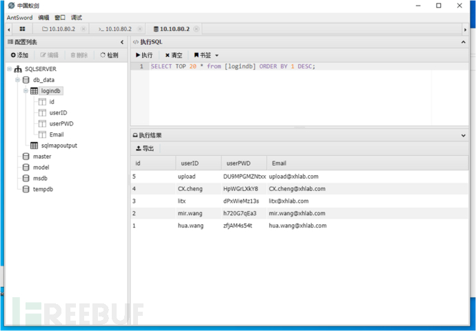
Task: Close the terminal 10.10.80.2 tab
Action: click(x=139, y=29)
